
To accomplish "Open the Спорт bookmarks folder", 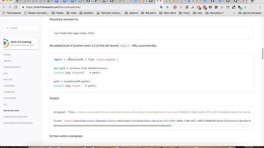I will pyautogui.click(x=184, y=13).
